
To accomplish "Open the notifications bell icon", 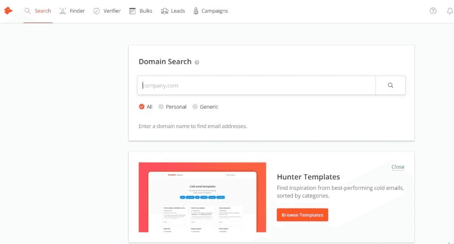I will pos(450,11).
